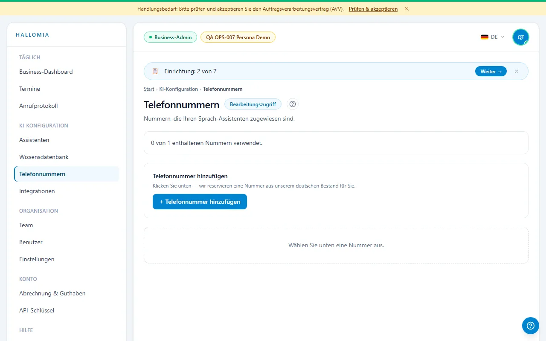Click the HALLOMIA logo
This screenshot has width=546, height=341.
[x=32, y=35]
